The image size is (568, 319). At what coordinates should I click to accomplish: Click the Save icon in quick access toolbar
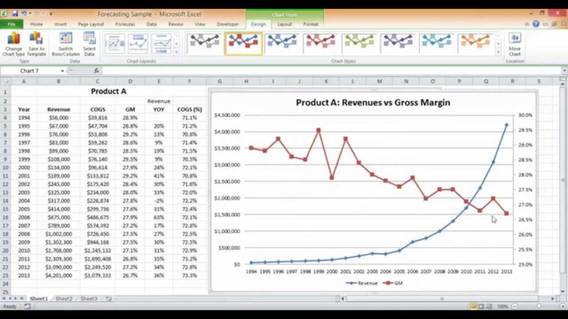pyautogui.click(x=15, y=13)
